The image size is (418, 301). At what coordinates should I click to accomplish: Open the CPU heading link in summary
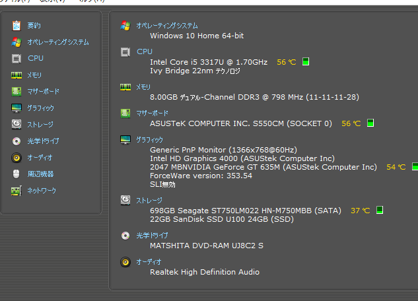tap(145, 51)
